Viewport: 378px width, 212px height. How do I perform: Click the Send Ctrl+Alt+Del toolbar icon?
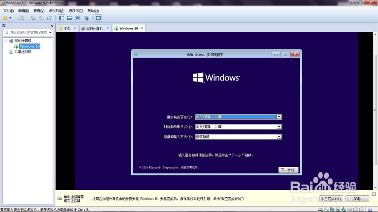tap(21, 18)
